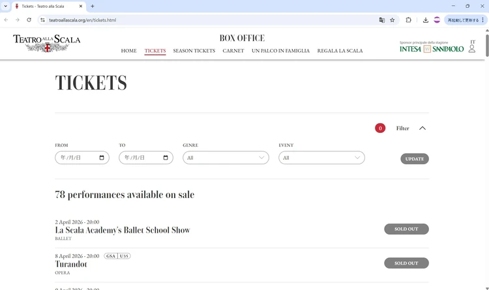Open the user account profile icon

tap(472, 49)
